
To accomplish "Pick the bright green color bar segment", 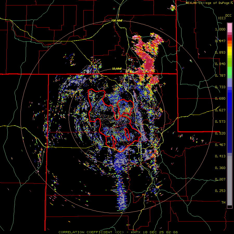I will pyautogui.click(x=230, y=71).
